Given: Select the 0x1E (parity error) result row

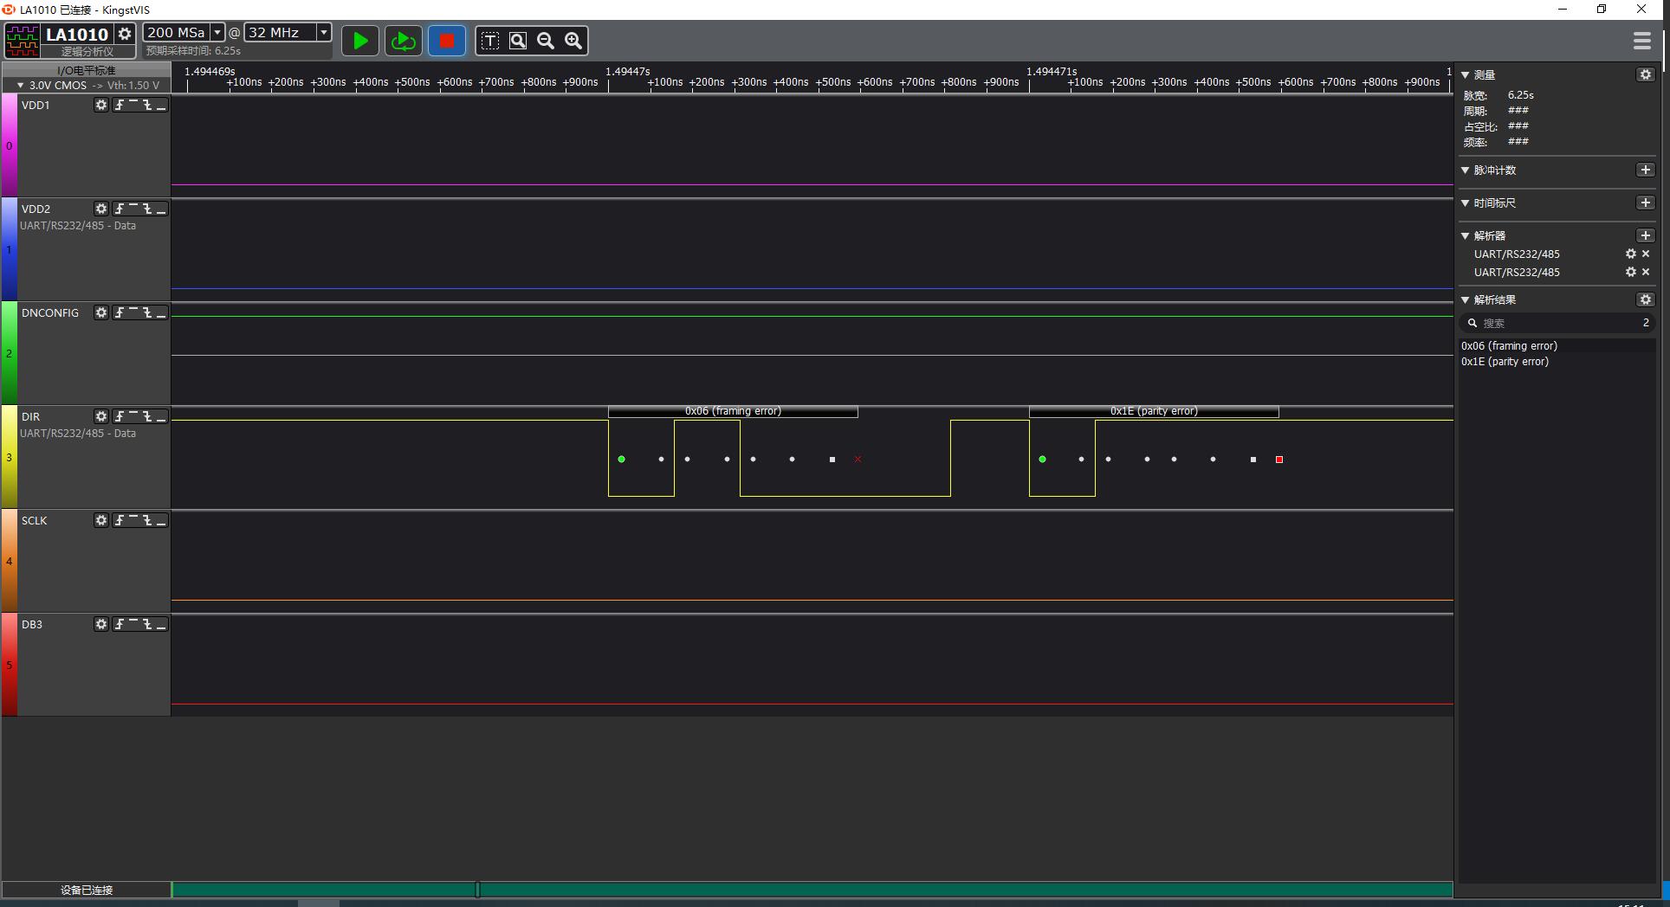Looking at the screenshot, I should [1557, 362].
